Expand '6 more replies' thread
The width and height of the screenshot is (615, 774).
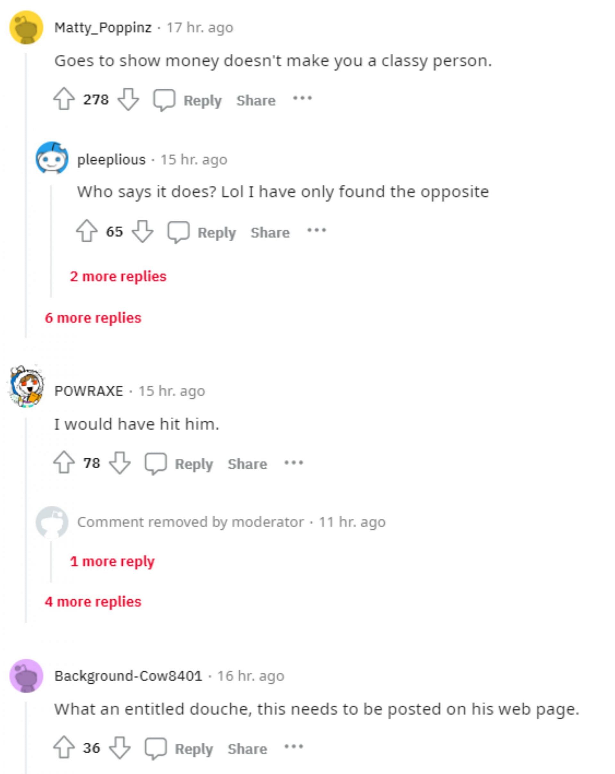click(93, 318)
